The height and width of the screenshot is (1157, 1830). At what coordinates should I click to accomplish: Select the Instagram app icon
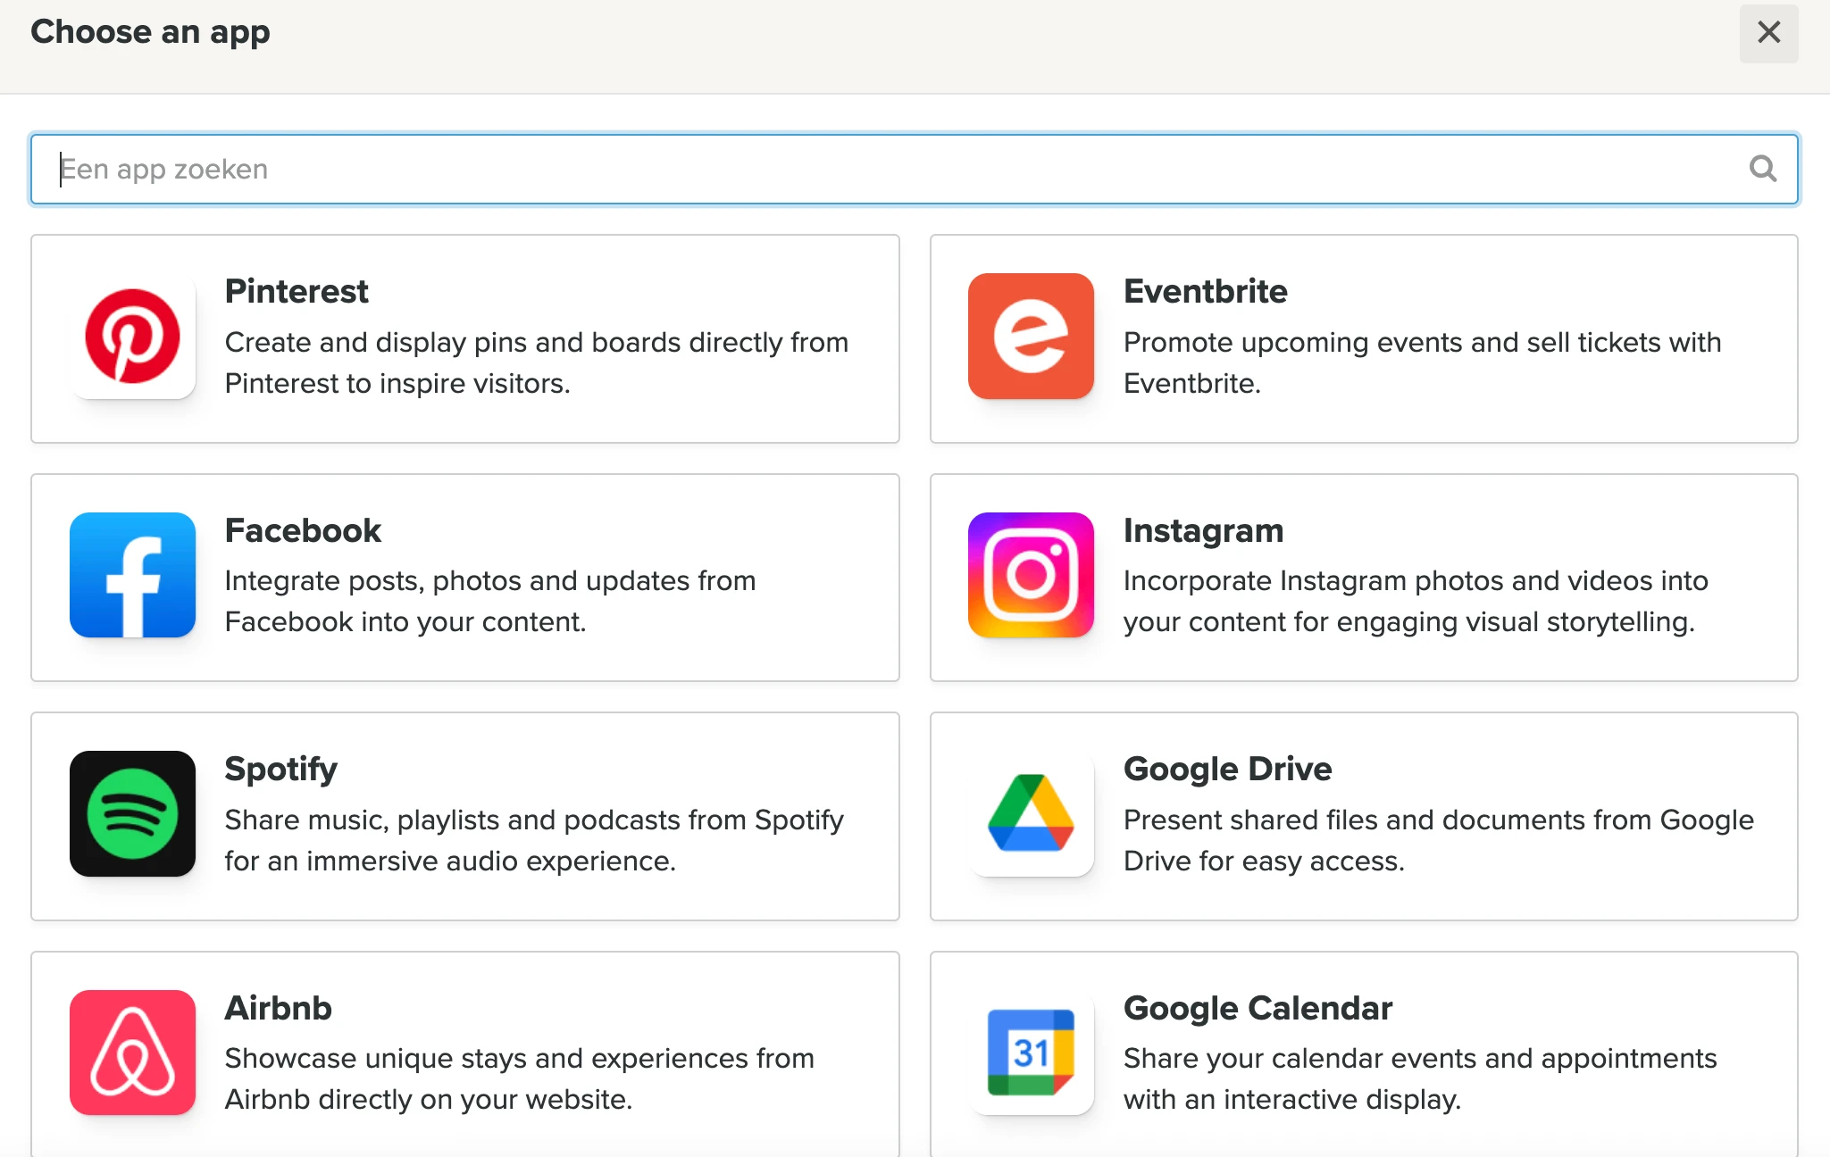pyautogui.click(x=1030, y=576)
